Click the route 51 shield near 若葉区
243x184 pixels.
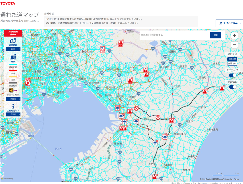tap(139, 94)
